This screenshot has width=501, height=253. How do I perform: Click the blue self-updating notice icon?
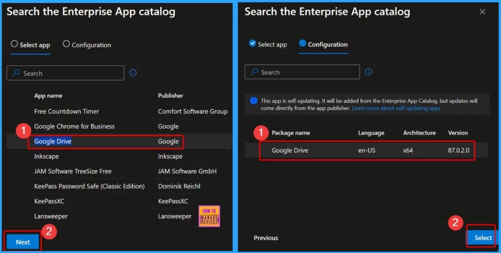click(x=254, y=101)
